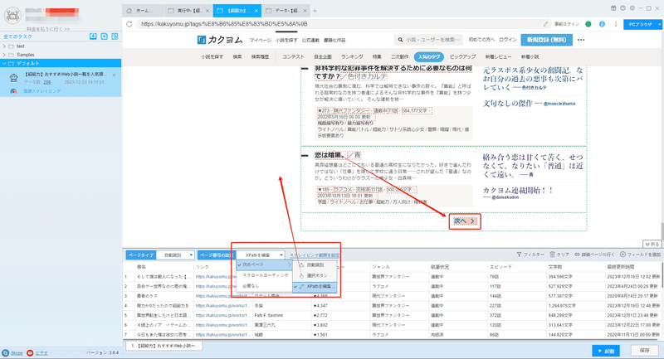Click the 高速スクレイピング speed icon
Screen dimensions: 664x359
point(13,91)
